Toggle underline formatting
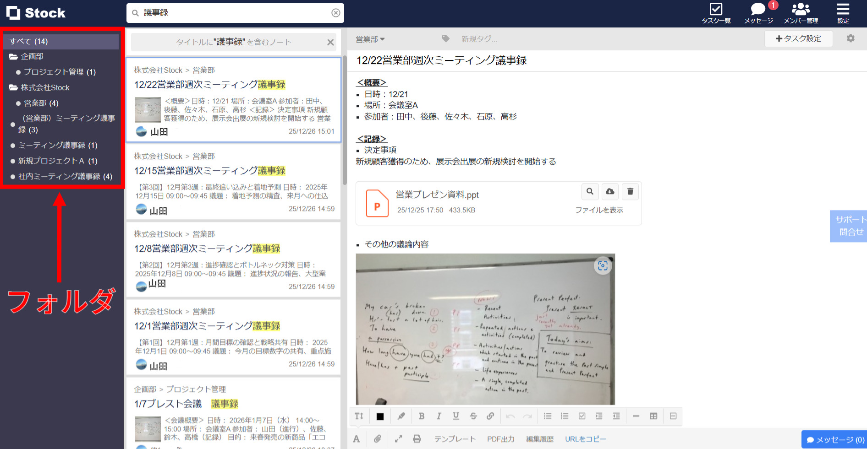Viewport: 867px width, 449px height. coord(456,416)
